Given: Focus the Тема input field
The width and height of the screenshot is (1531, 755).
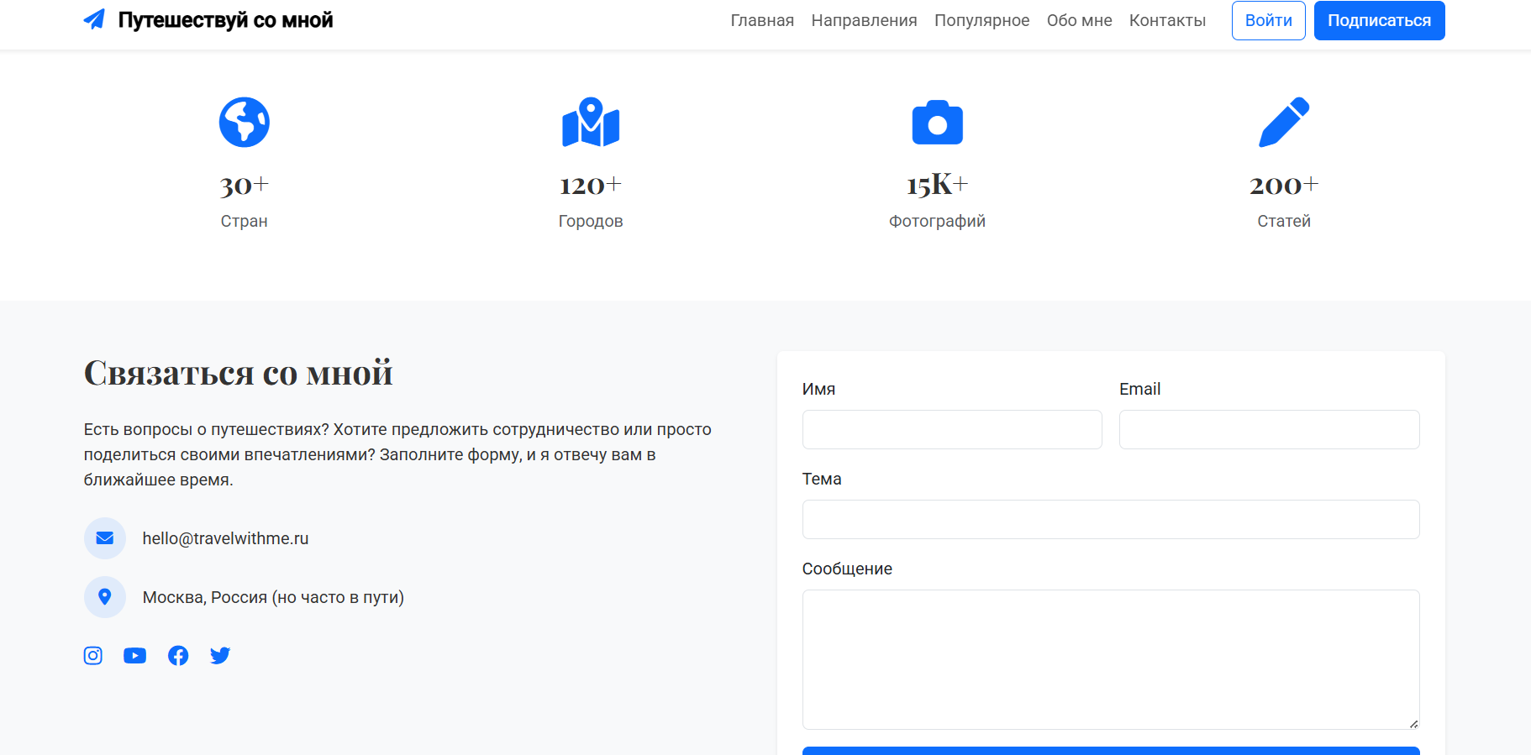Looking at the screenshot, I should coord(1111,519).
